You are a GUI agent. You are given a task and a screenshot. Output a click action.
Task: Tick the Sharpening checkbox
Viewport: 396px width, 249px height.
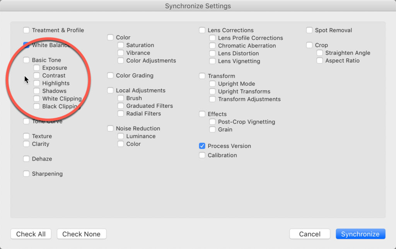[x=26, y=174]
